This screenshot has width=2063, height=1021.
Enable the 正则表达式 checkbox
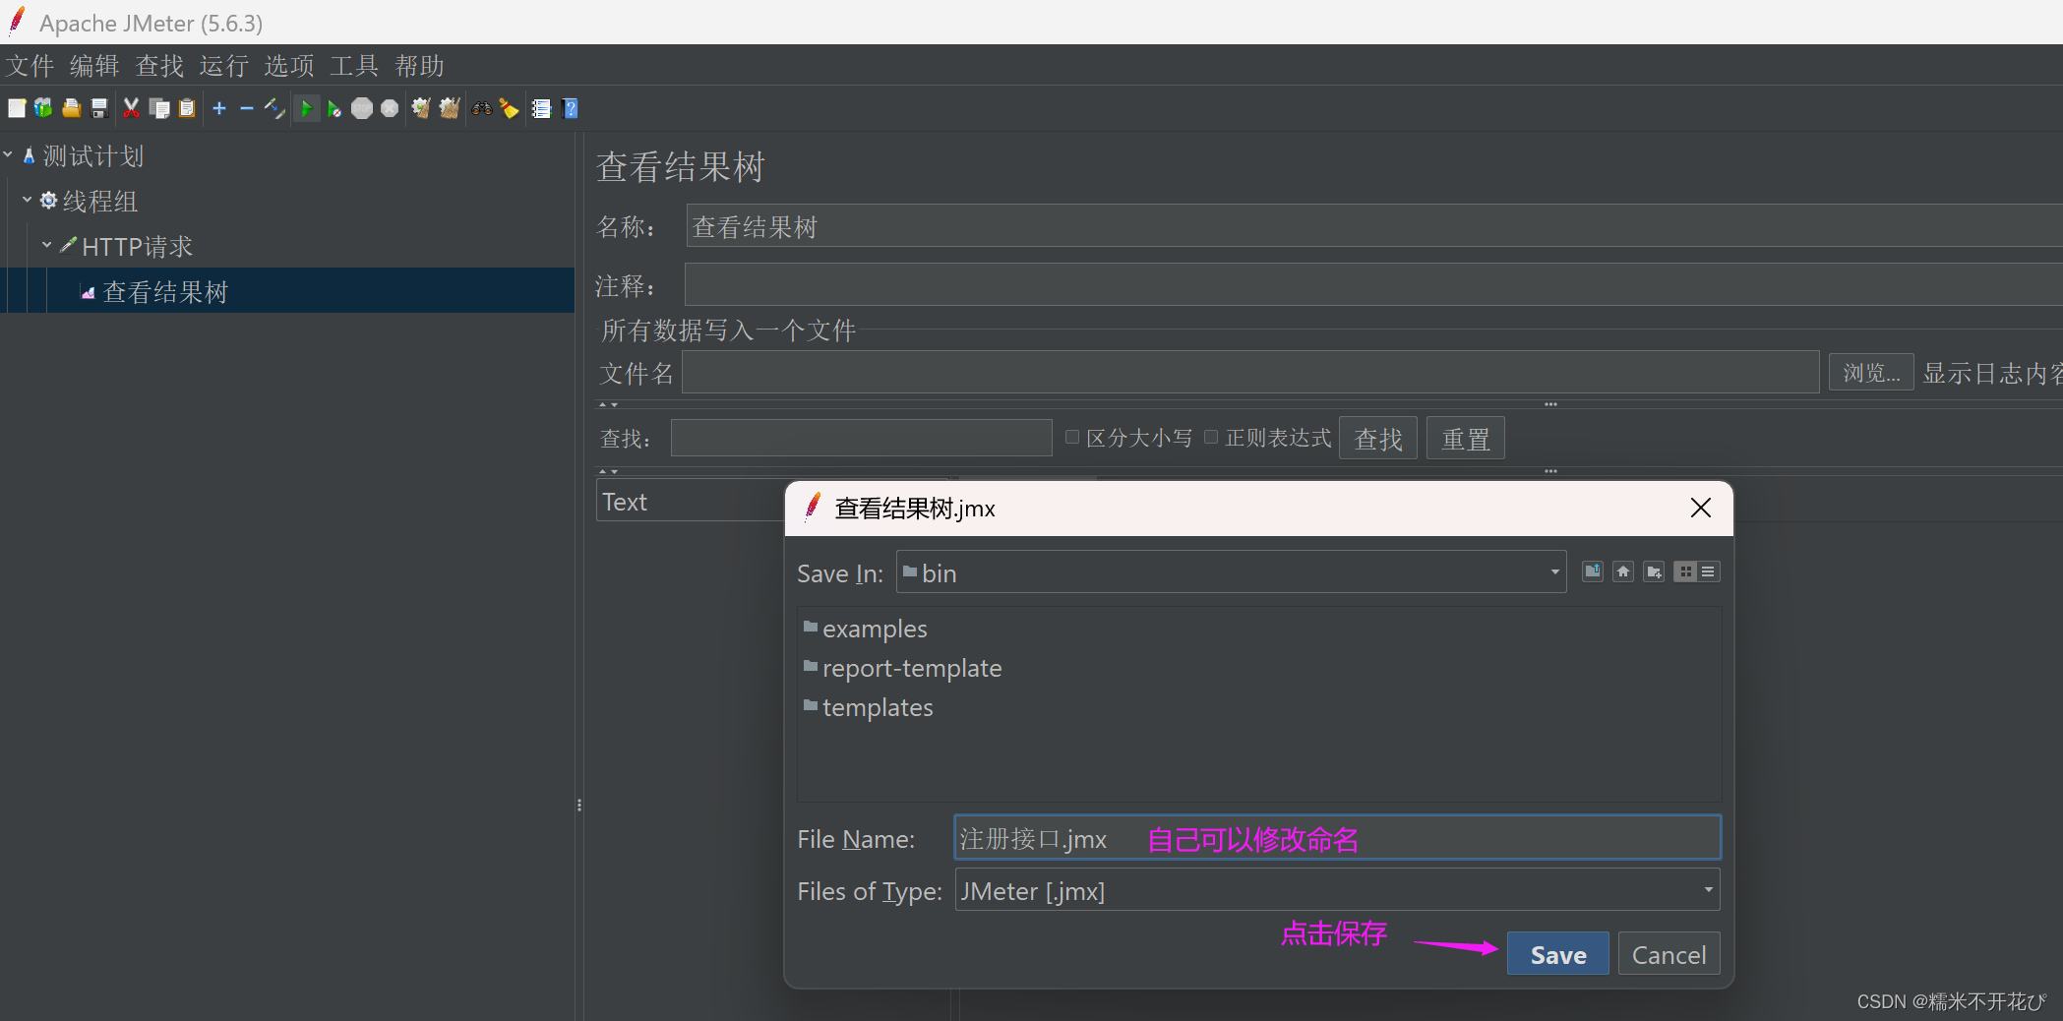[1210, 437]
